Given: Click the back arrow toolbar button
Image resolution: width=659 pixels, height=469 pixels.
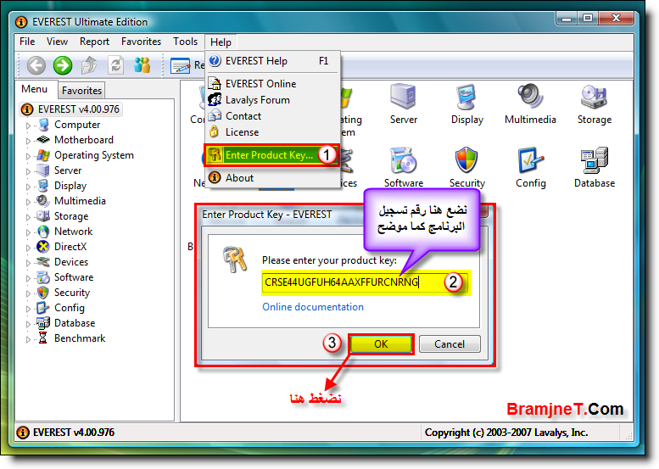Looking at the screenshot, I should coord(36,65).
